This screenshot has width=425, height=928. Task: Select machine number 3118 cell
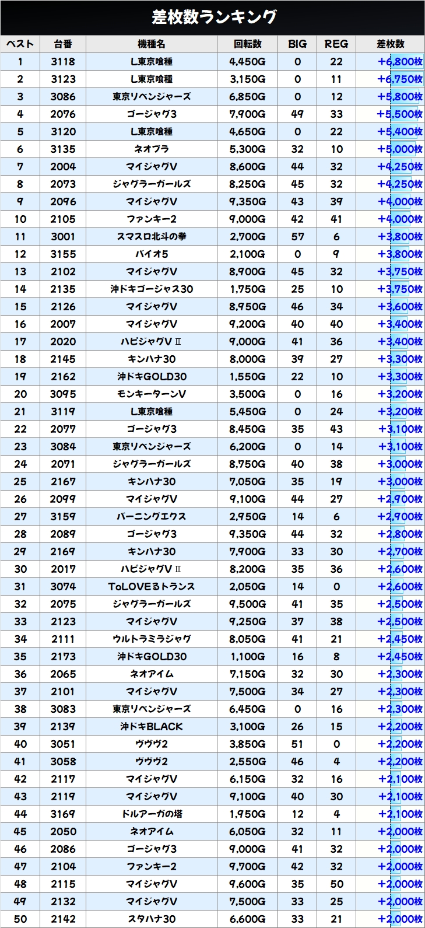63,62
